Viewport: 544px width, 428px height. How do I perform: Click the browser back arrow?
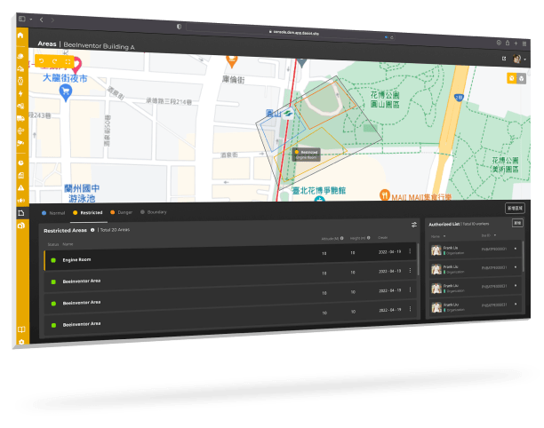coord(39,19)
